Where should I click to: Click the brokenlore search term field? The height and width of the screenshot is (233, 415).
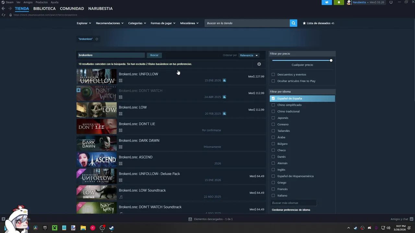(111, 55)
